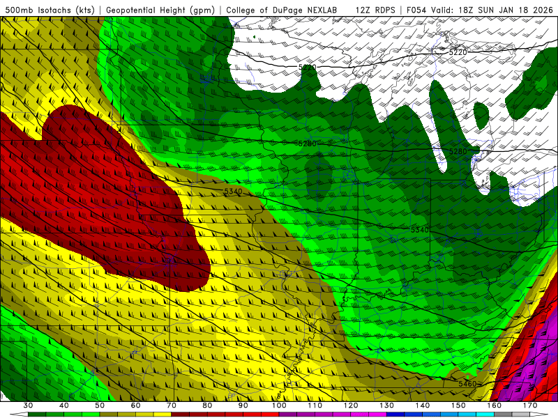Viewport: 558px width, 418px height.
Task: Click the color bar label 60
Action: tap(135, 405)
